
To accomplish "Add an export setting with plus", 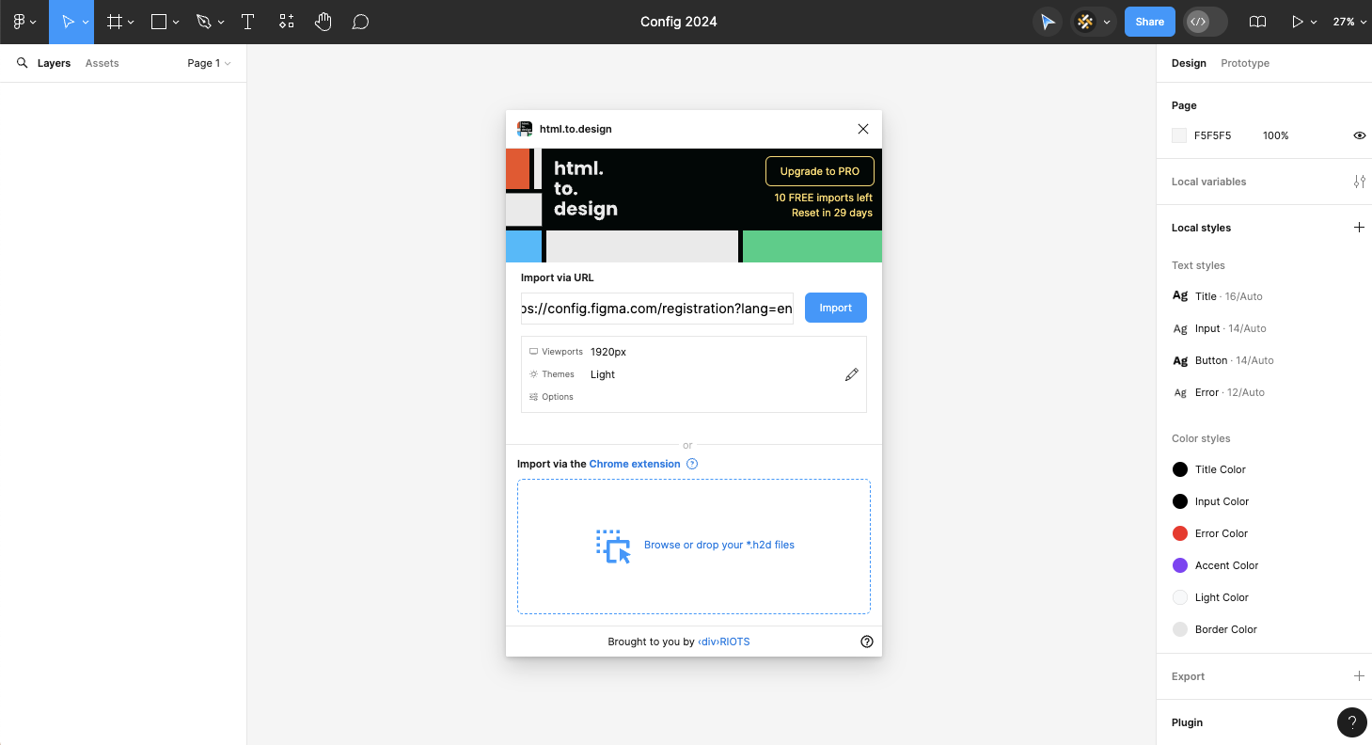I will tap(1359, 676).
